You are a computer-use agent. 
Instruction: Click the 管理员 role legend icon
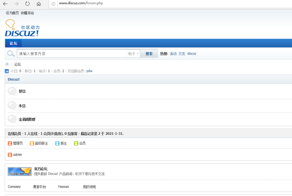click(x=10, y=143)
